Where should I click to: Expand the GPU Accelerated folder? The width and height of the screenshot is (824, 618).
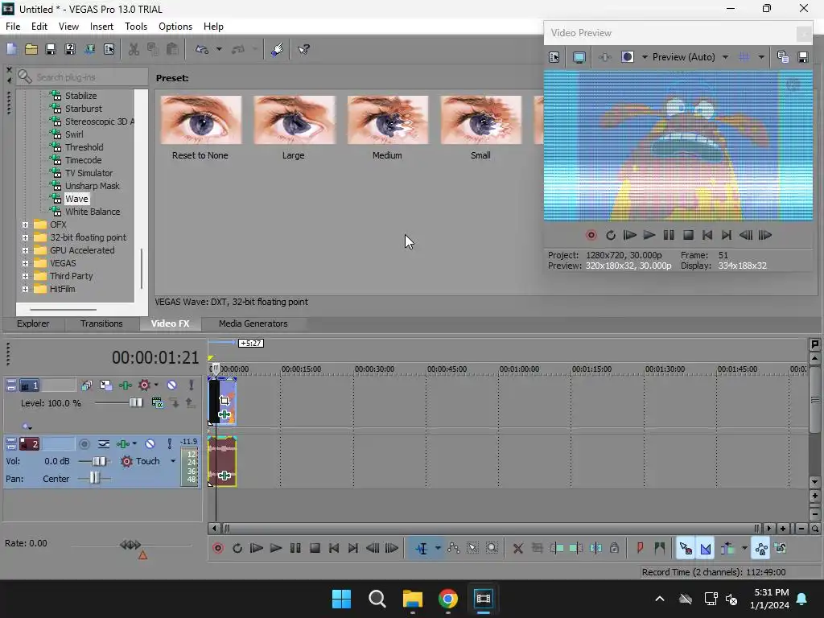pos(25,250)
